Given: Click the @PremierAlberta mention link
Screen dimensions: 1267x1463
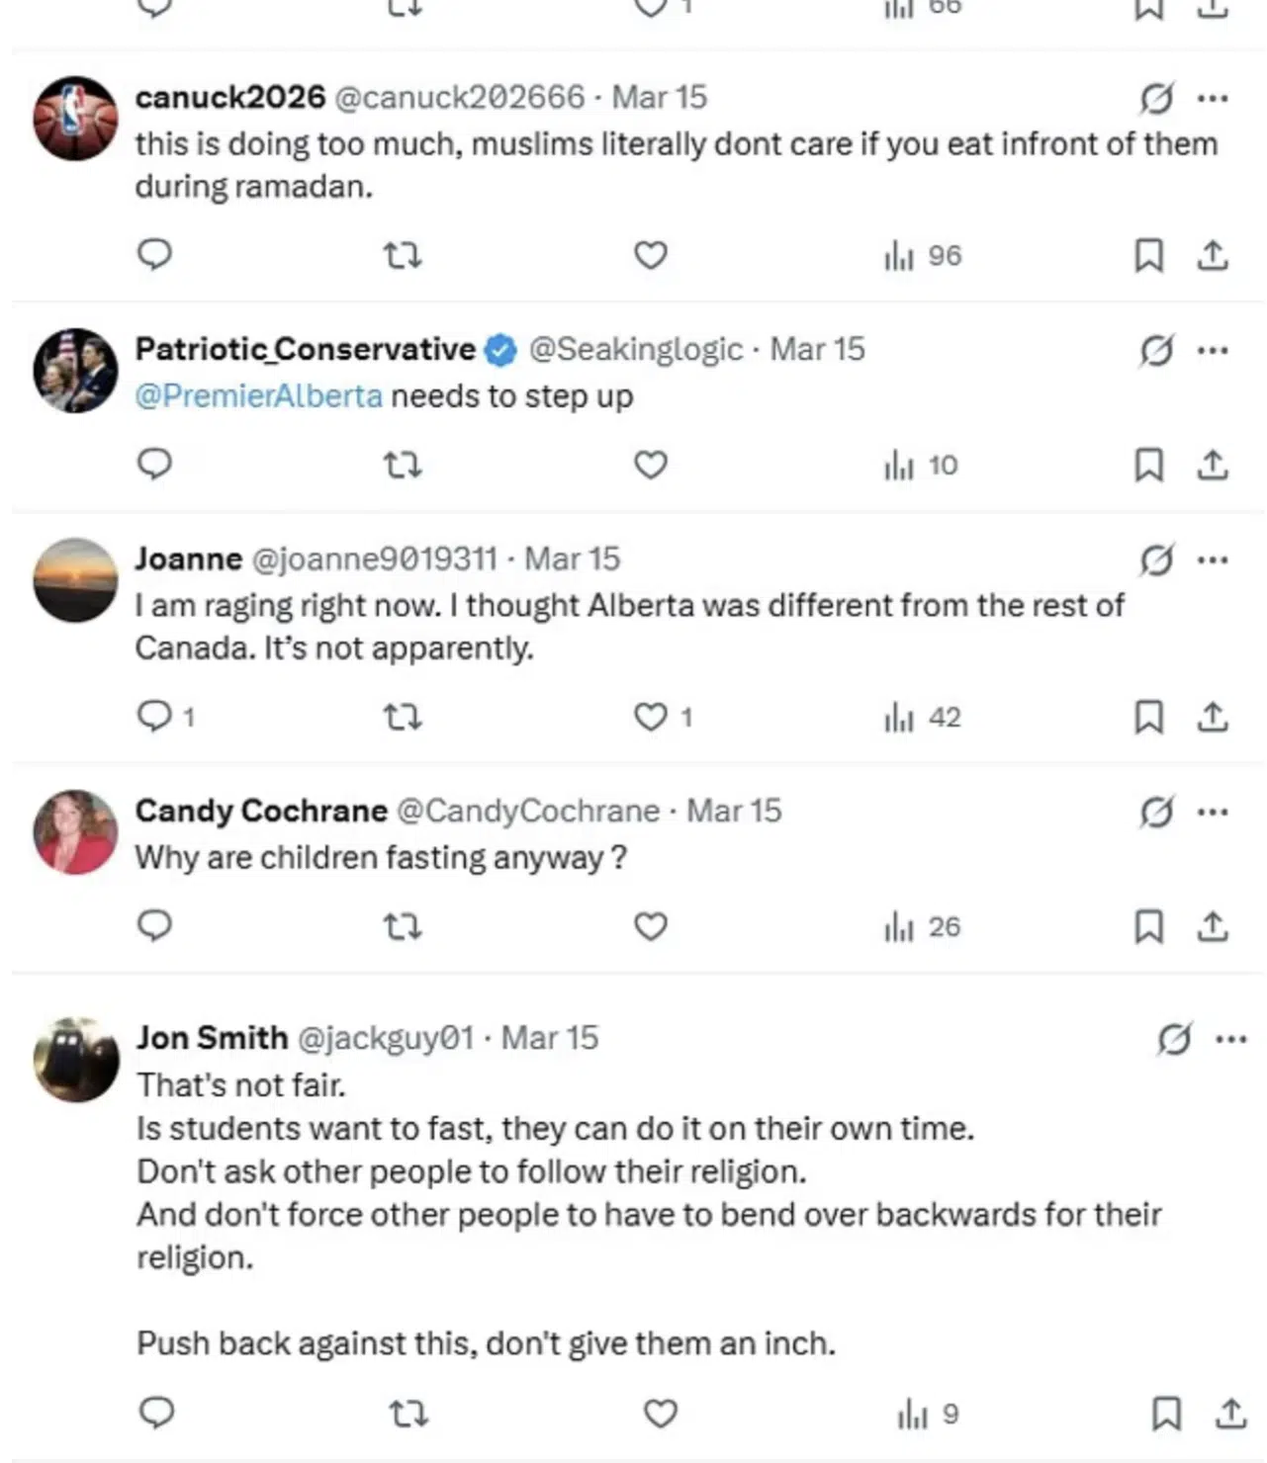Looking at the screenshot, I should pyautogui.click(x=258, y=396).
